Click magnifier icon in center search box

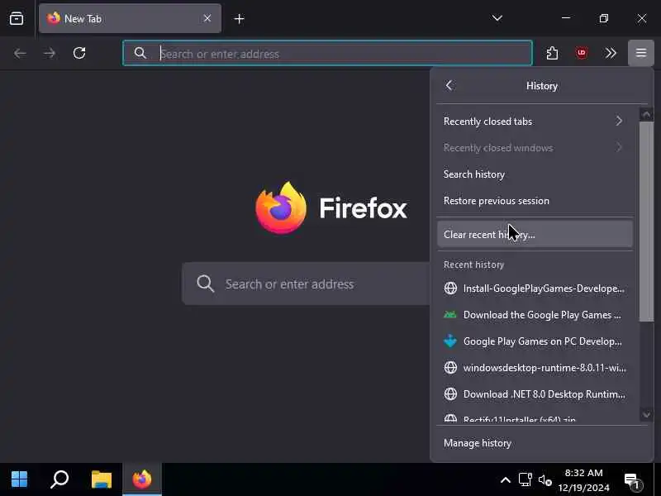click(x=205, y=284)
